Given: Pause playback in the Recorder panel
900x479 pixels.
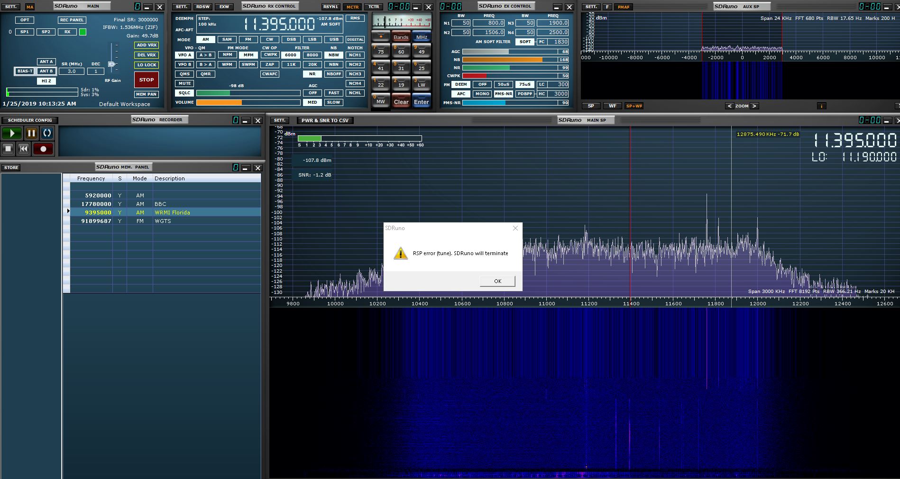Looking at the screenshot, I should 31,133.
